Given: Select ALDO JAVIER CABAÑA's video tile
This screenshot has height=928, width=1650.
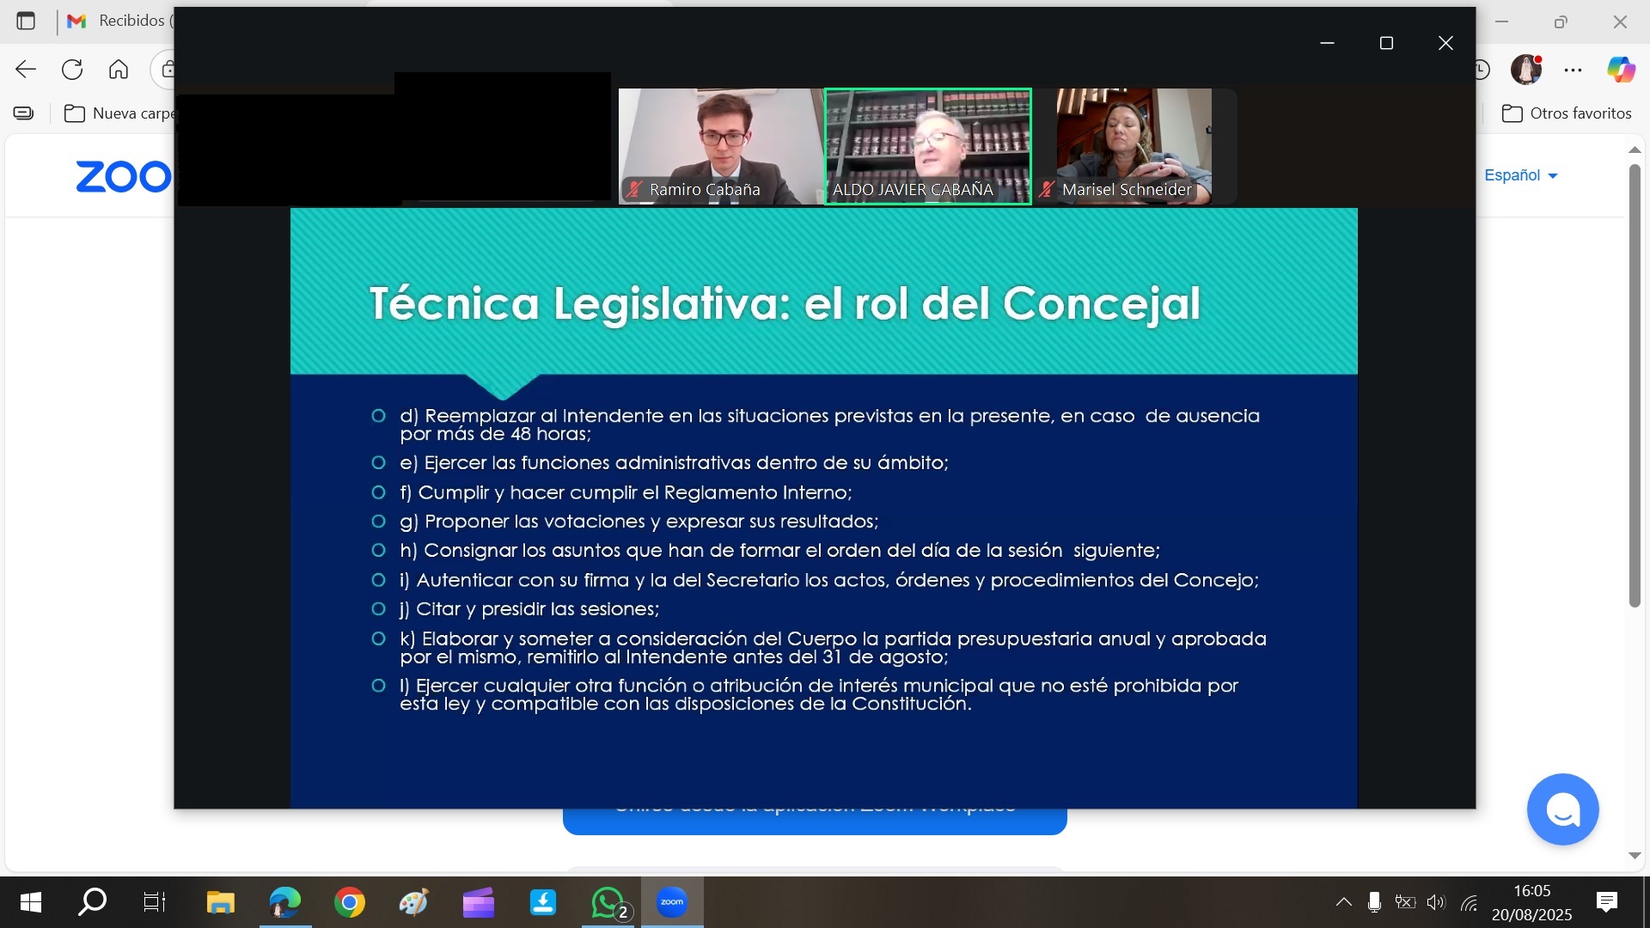Looking at the screenshot, I should pyautogui.click(x=927, y=144).
